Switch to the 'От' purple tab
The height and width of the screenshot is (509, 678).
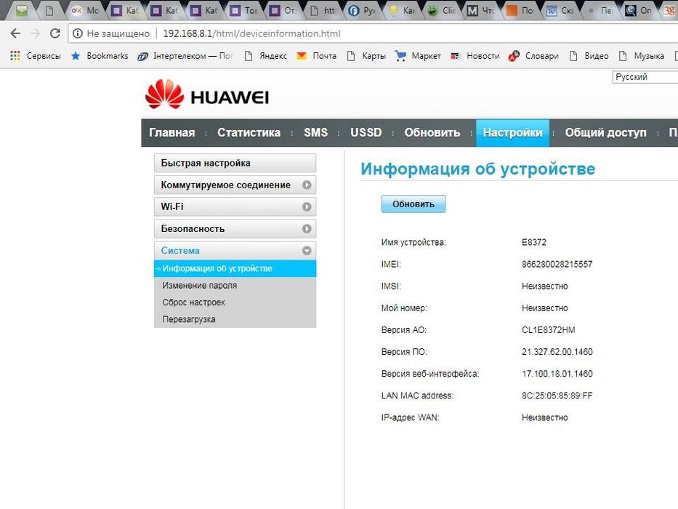click(x=283, y=10)
